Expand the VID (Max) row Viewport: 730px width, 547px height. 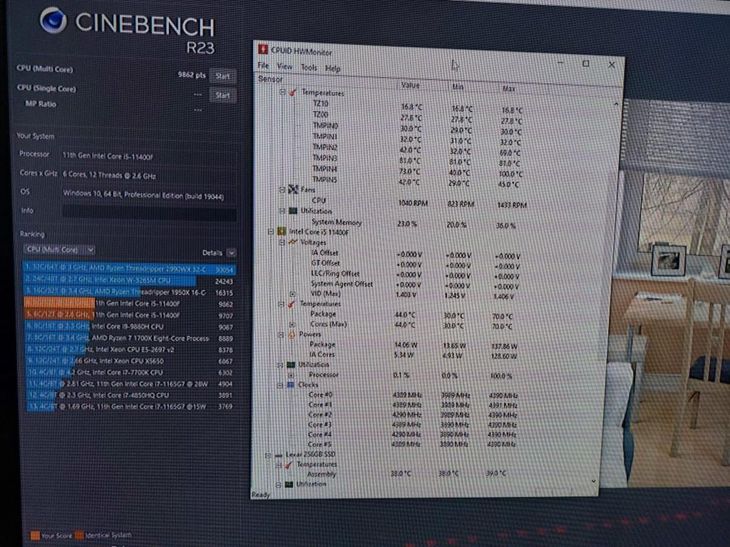[x=292, y=294]
